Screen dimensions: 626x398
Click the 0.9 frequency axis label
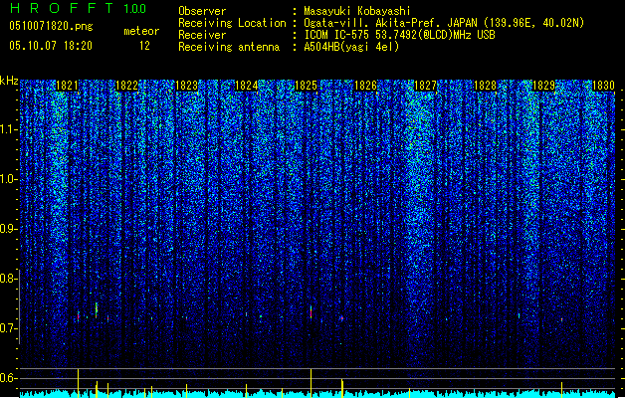8,229
